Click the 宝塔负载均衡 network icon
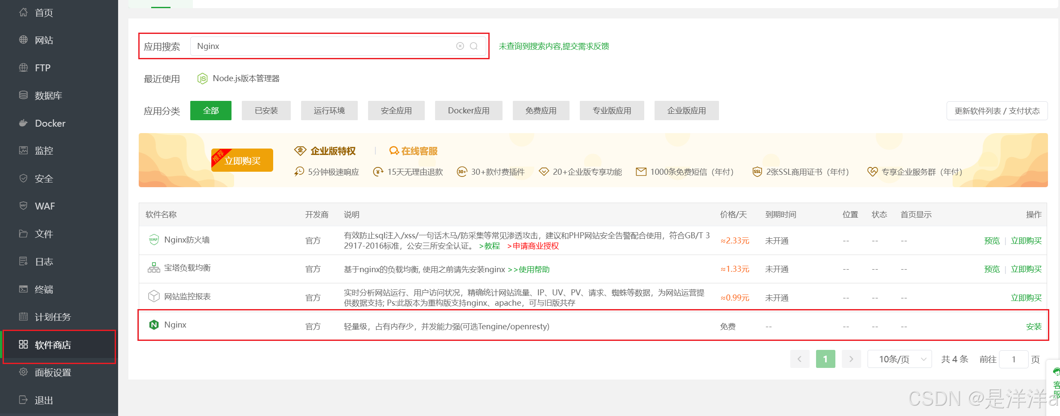1060x416 pixels. point(154,268)
